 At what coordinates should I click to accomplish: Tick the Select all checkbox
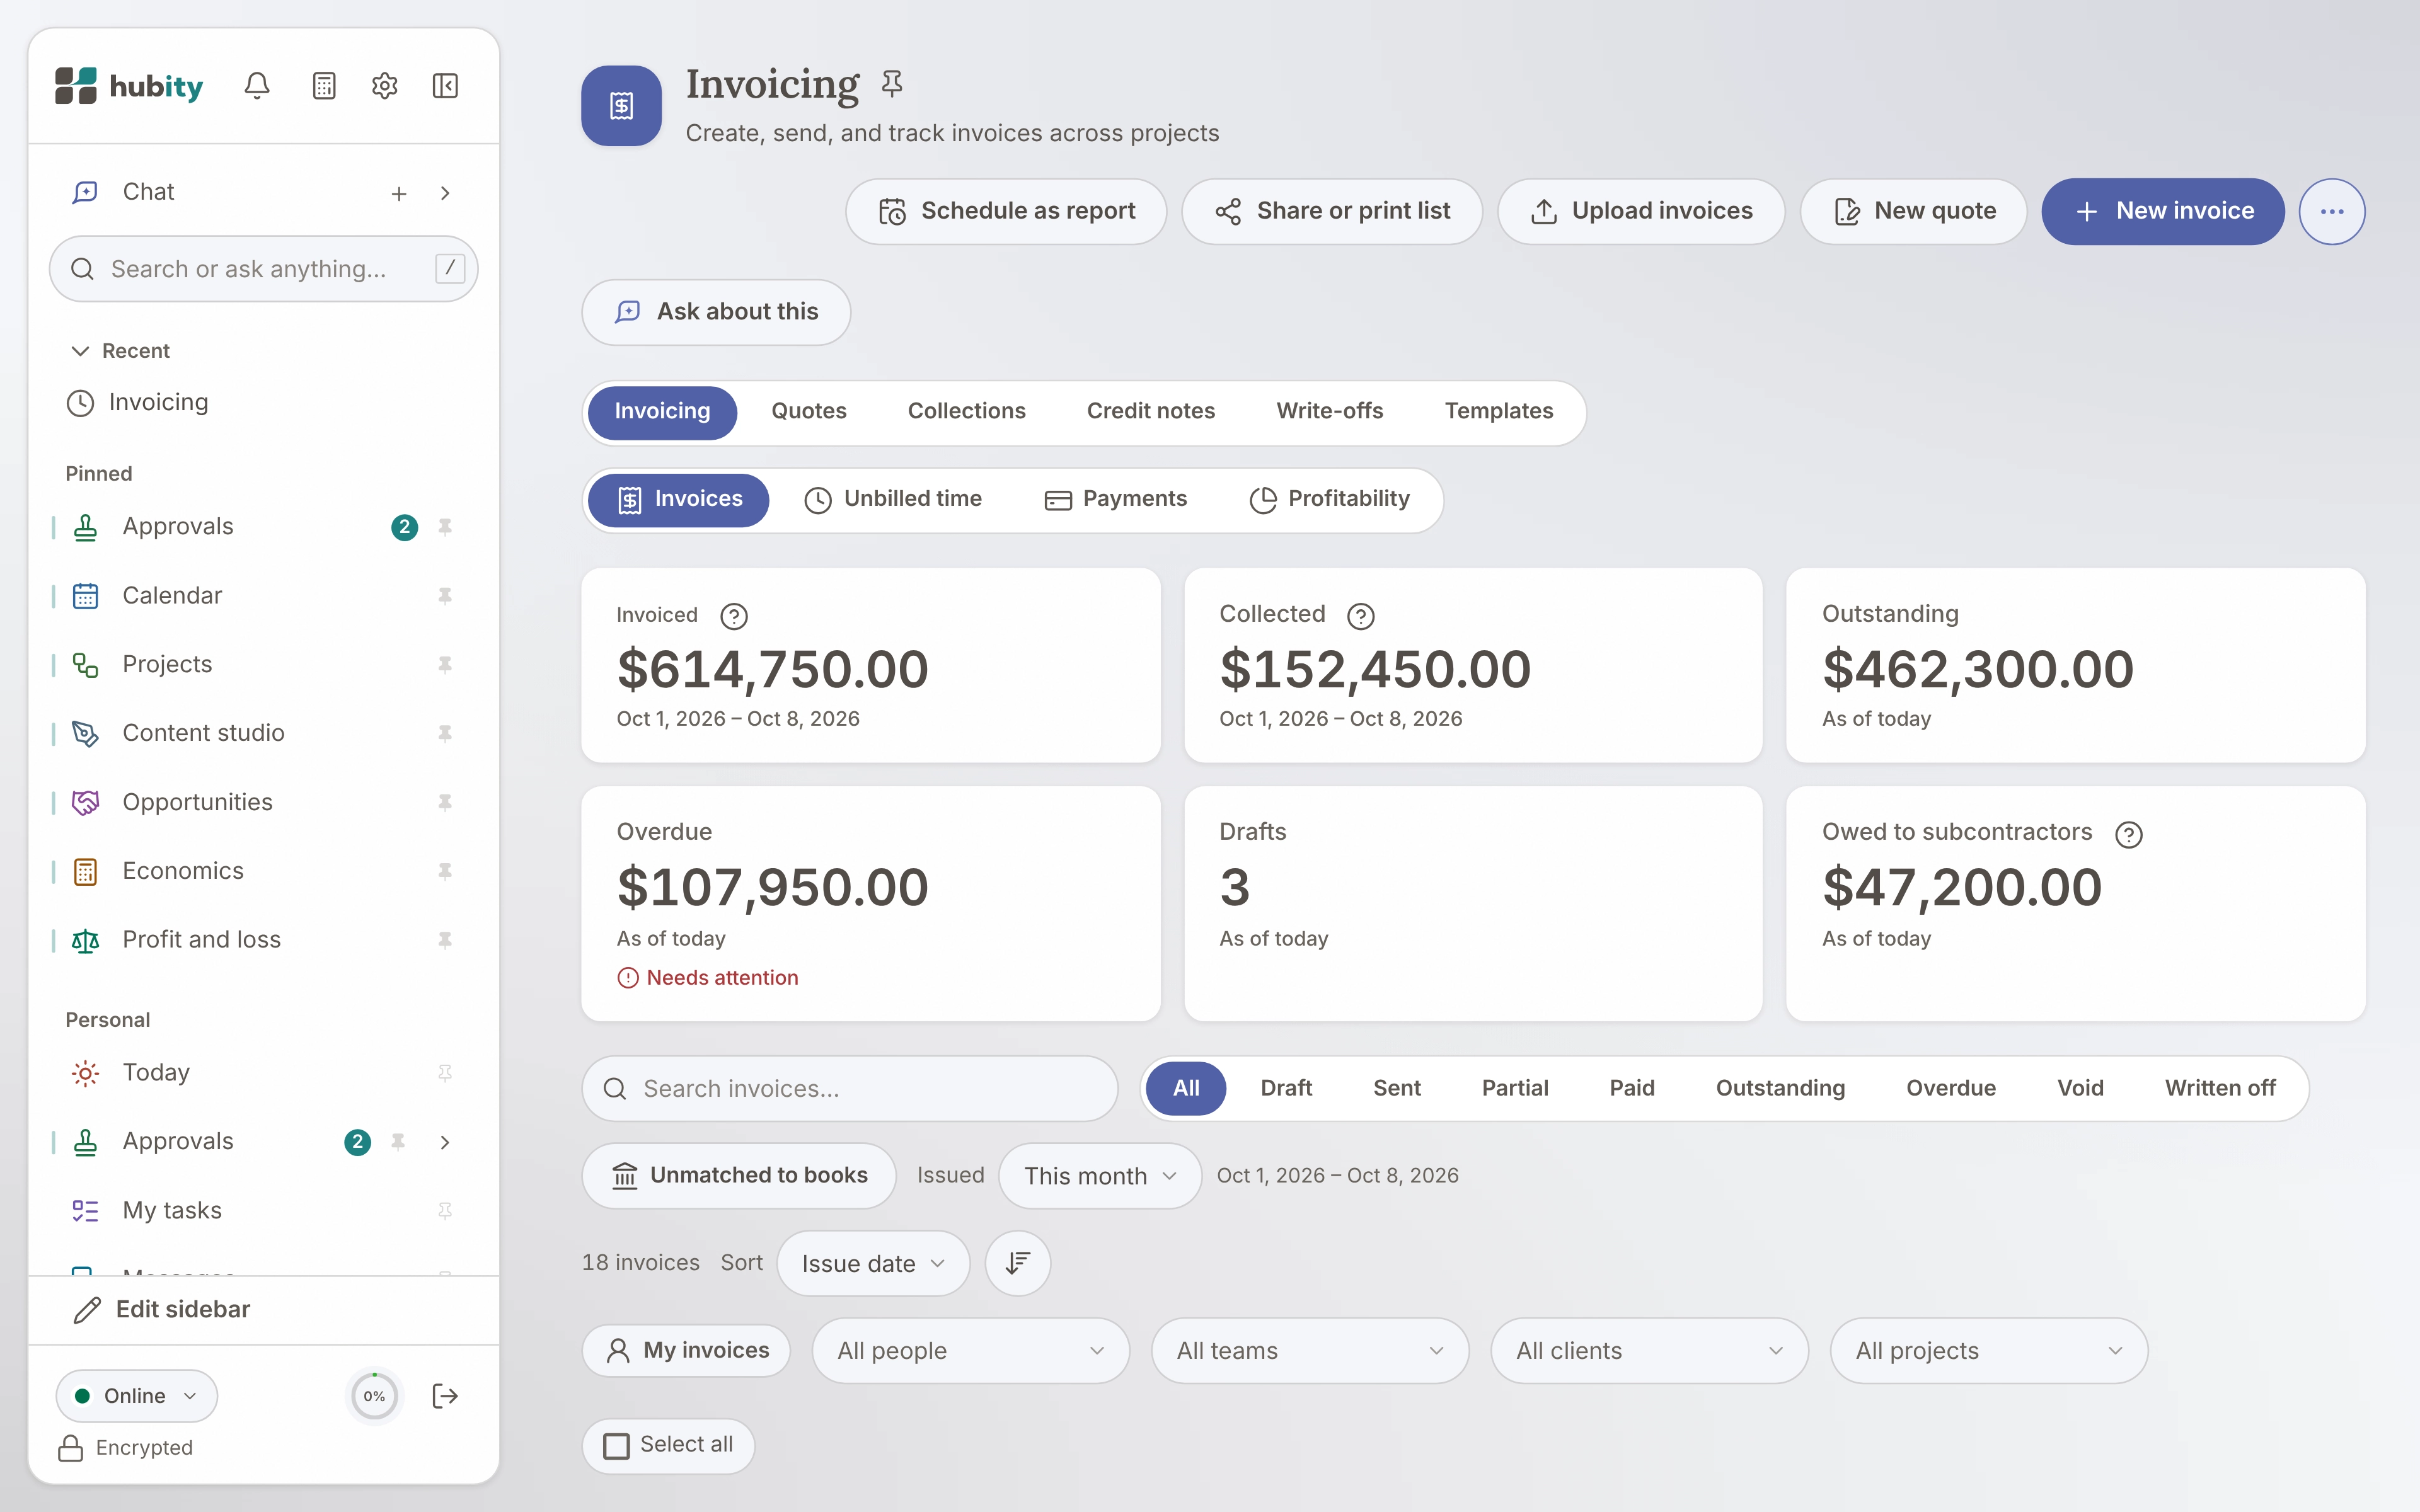pos(617,1446)
